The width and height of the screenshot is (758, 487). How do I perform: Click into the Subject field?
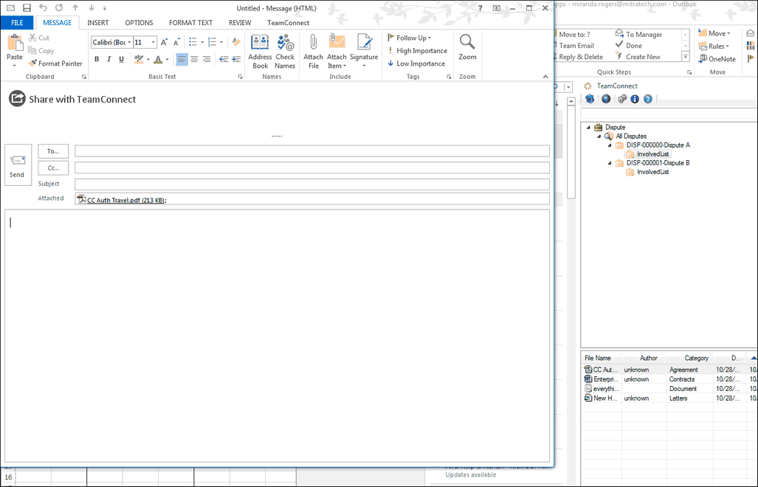coord(311,184)
